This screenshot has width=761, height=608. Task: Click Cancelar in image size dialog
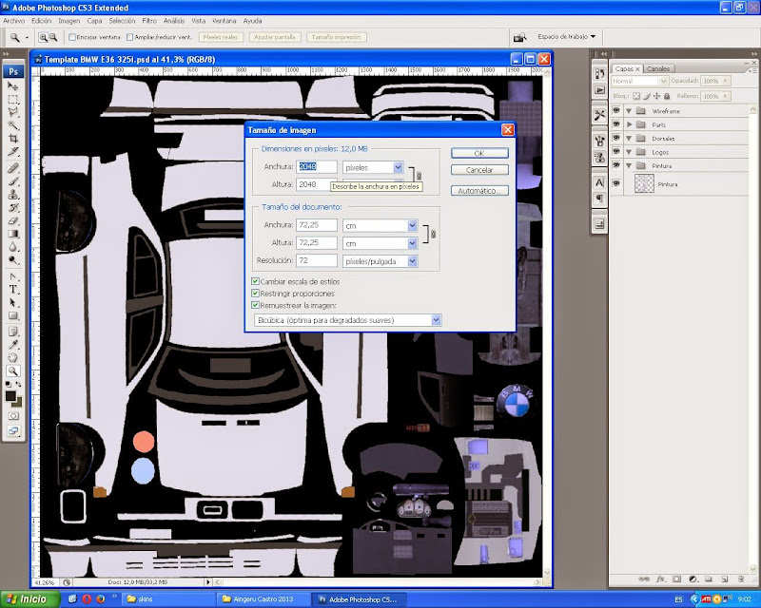(479, 170)
